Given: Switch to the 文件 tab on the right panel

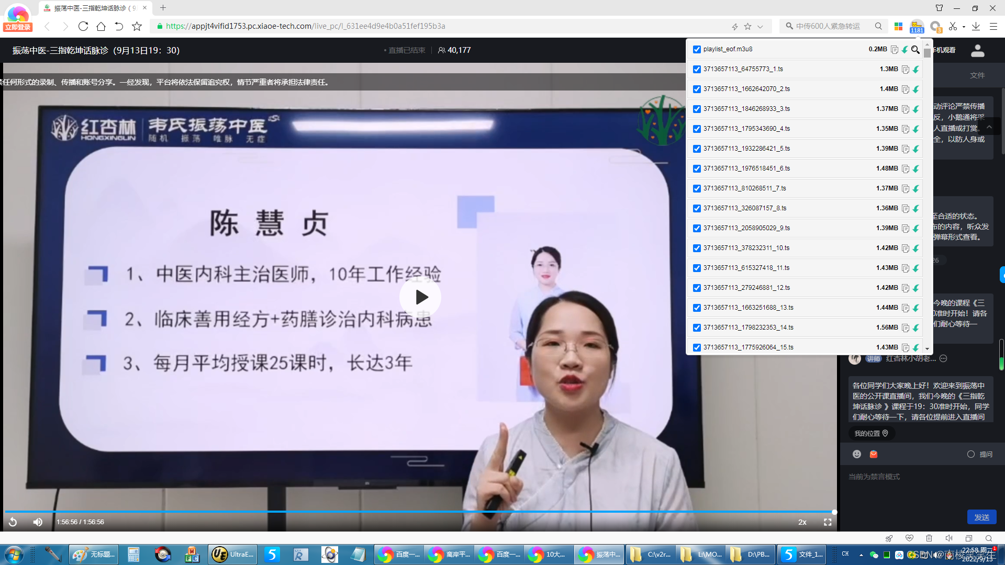Looking at the screenshot, I should coord(977,75).
